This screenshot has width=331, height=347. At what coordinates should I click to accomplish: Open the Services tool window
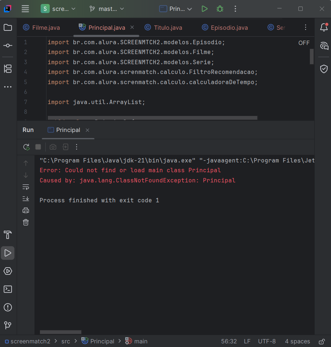click(8, 271)
